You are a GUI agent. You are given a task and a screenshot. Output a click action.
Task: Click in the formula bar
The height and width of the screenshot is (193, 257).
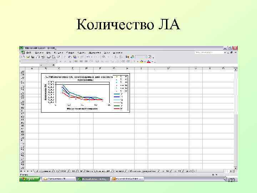(x=146, y=65)
